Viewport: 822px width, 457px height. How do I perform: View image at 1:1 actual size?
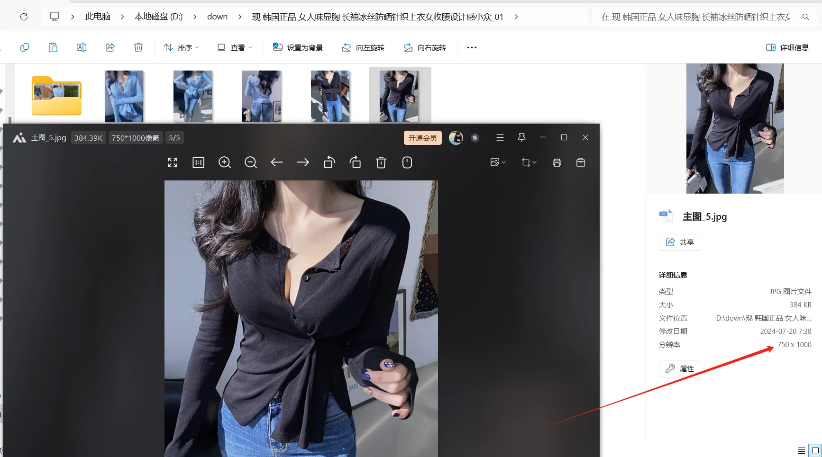click(198, 162)
